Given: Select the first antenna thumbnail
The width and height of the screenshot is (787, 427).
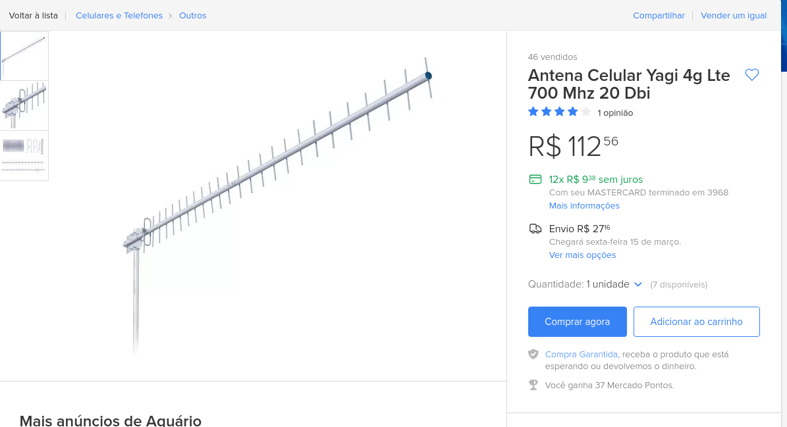Looking at the screenshot, I should click(x=24, y=56).
